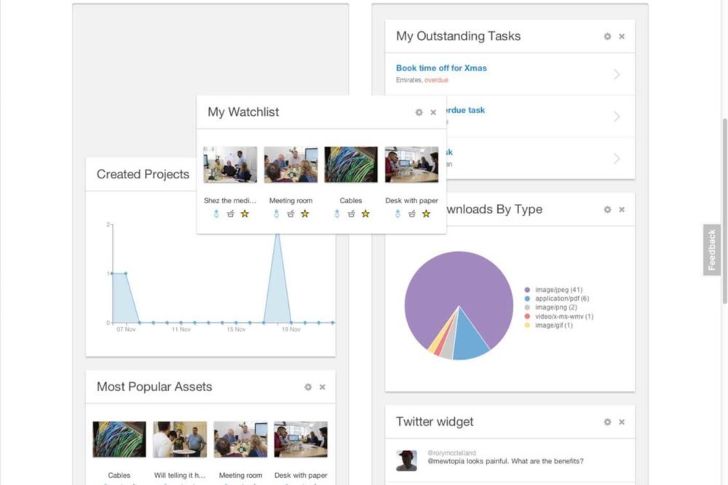Open settings gear for My Watchlist widget
This screenshot has width=728, height=485.
(x=419, y=112)
